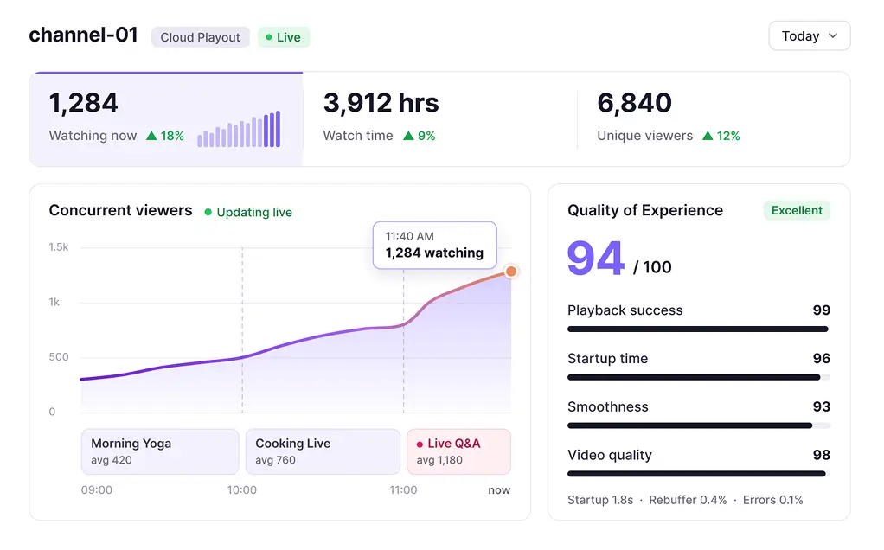Click the Playback success score 99
The height and width of the screenshot is (550, 884).
822,310
